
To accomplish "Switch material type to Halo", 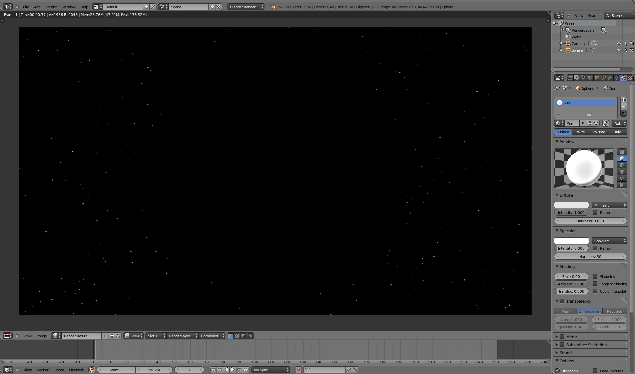I will [x=617, y=132].
